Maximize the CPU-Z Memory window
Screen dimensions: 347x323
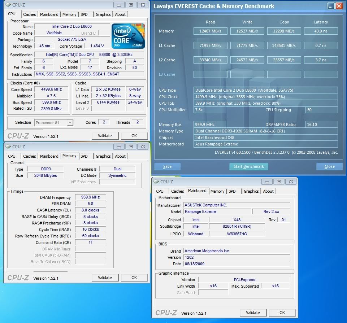131,147
